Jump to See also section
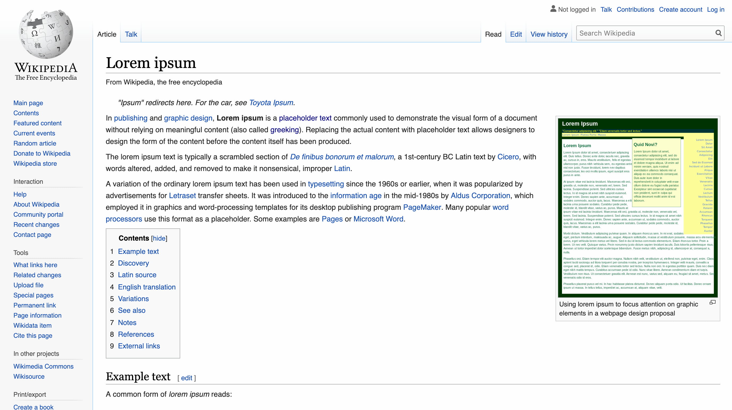Screen dimensions: 732x410 pos(132,310)
